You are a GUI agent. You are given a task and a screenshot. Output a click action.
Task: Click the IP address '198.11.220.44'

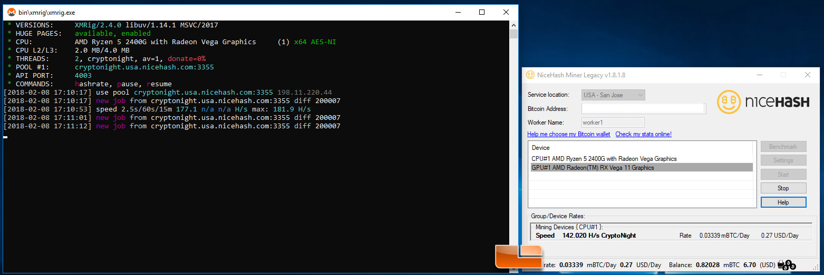point(305,93)
